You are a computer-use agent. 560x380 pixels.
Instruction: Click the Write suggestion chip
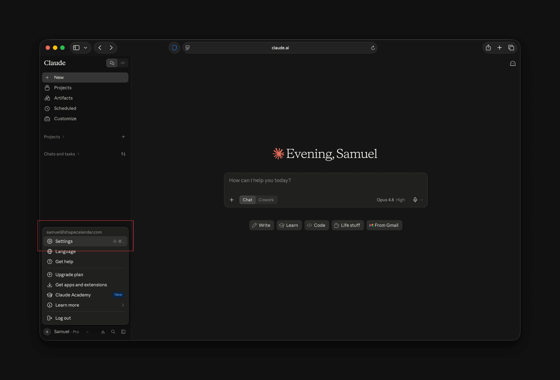(262, 225)
